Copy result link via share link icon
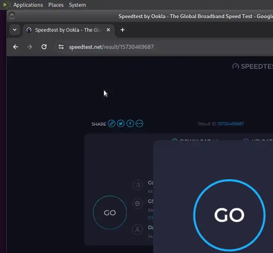Screen dimensions: 273x253 click(112, 124)
